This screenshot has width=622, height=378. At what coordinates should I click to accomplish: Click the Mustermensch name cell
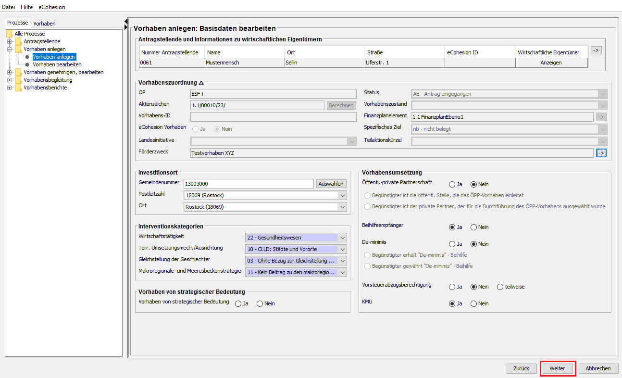click(x=245, y=63)
